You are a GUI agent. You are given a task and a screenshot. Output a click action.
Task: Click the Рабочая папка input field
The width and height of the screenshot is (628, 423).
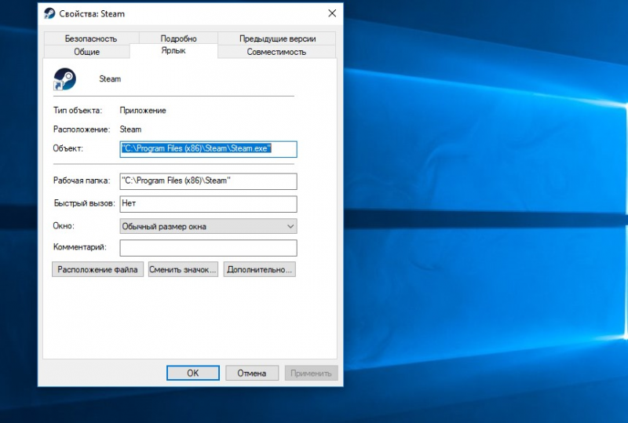[x=208, y=181]
